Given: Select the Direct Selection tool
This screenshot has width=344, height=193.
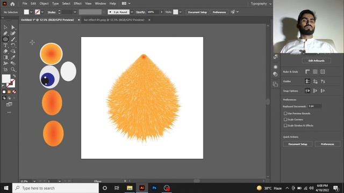Looking at the screenshot, I should (13, 27).
